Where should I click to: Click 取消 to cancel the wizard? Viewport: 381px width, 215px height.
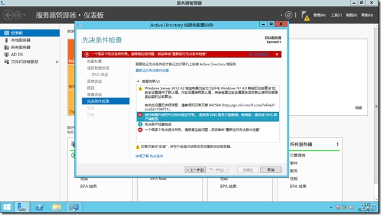point(271,170)
